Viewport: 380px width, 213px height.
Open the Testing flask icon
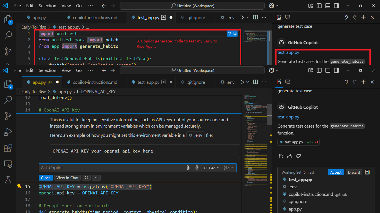(8, 180)
